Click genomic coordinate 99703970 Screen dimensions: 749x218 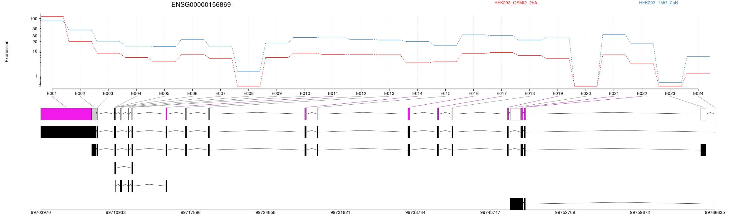41,213
